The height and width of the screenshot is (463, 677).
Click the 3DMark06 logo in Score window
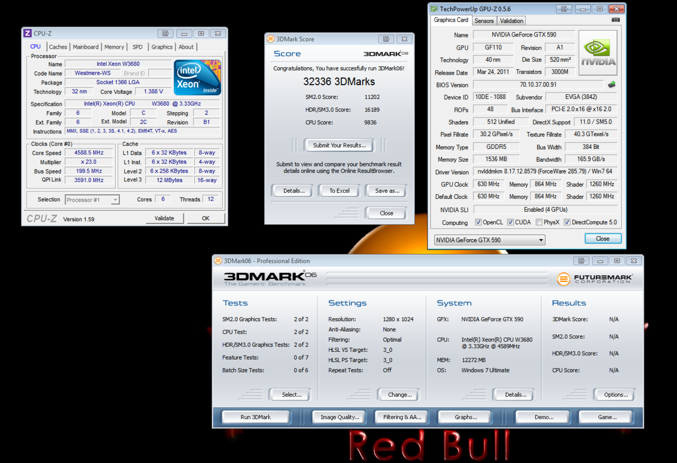386,53
